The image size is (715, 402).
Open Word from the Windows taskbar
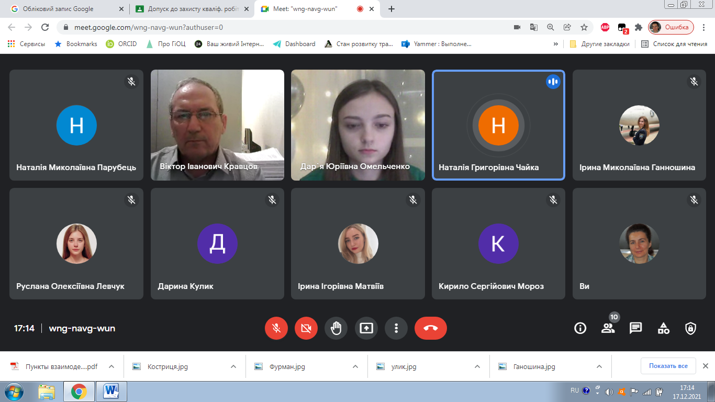tap(111, 391)
